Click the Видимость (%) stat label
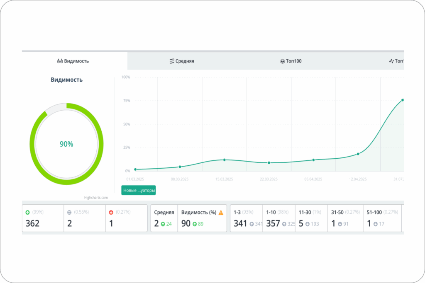The image size is (425, 283). click(x=199, y=213)
